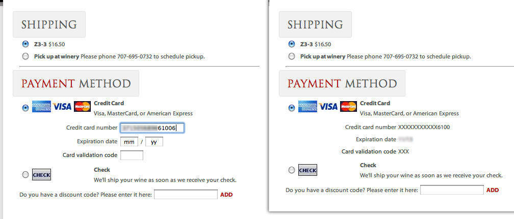Select Credit Card radio in right panel
The height and width of the screenshot is (219, 514).
pos(292,108)
